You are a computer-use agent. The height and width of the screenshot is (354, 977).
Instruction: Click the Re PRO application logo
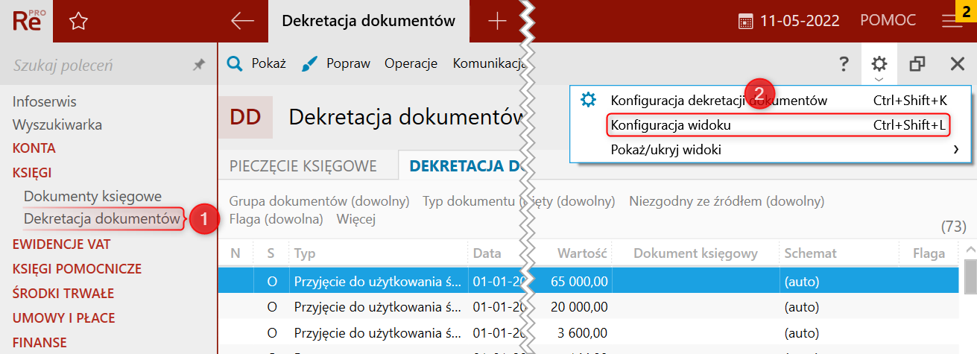28,20
